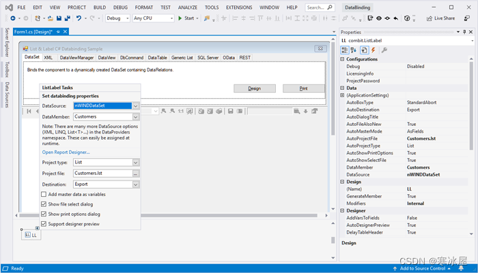Viewport: 478px width, 273px height.
Task: Collapse the Data category in Properties
Action: click(342, 88)
